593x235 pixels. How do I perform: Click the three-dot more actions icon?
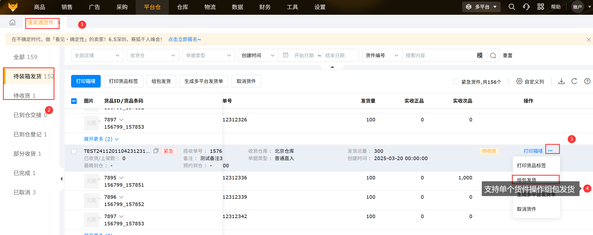coord(550,151)
